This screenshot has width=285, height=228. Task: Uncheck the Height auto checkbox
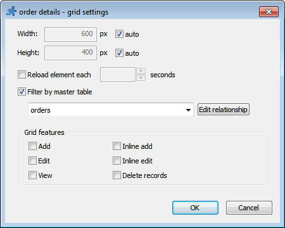tap(119, 53)
